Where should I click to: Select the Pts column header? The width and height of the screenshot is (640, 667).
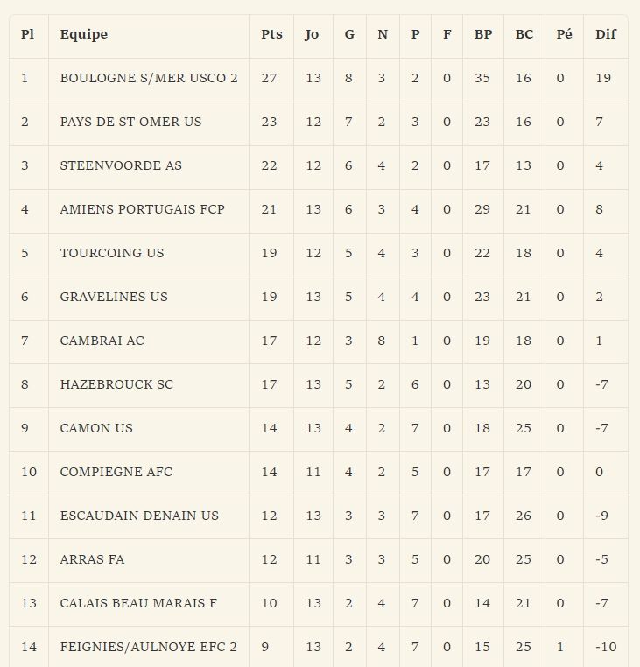click(271, 34)
